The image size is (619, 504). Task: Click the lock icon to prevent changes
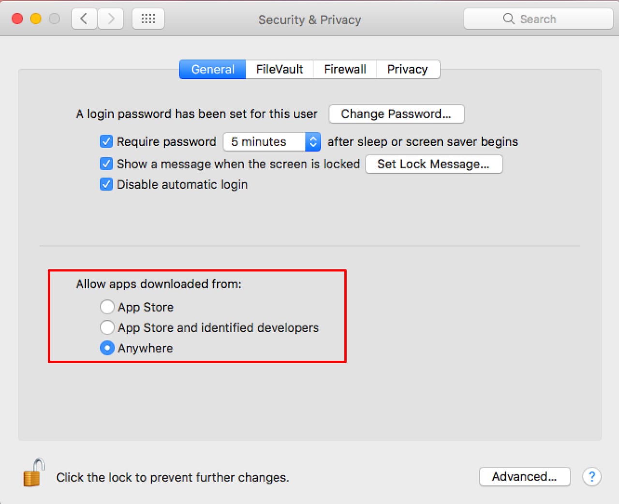point(33,473)
